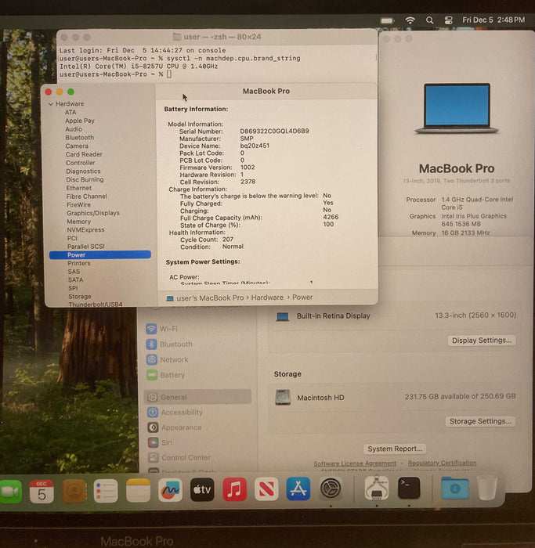Select Control Center in Settings sidebar
Screen dimensions: 535x548
pyautogui.click(x=186, y=457)
